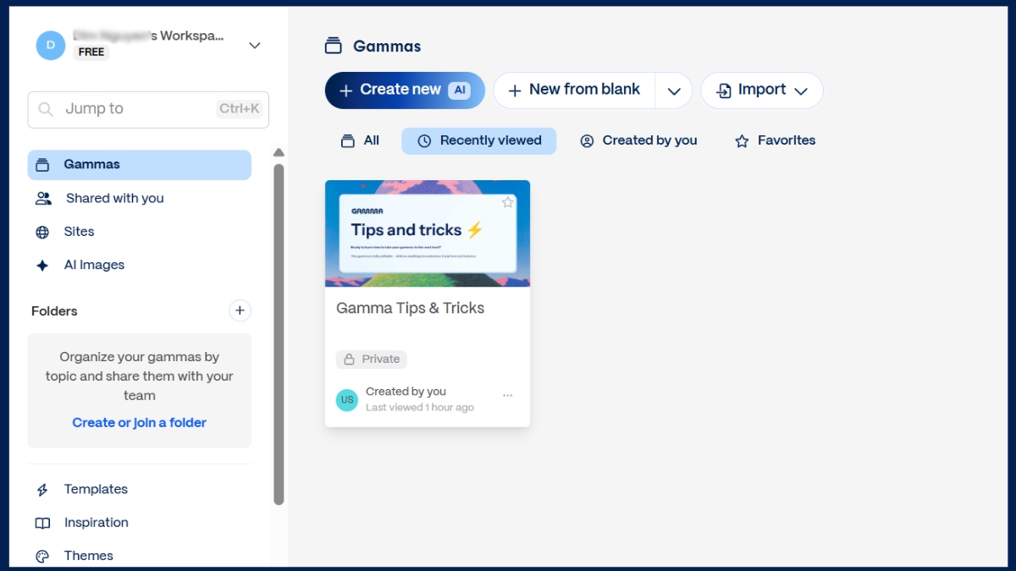The width and height of the screenshot is (1016, 571).
Task: Click the Import file arrow icon
Action: [x=724, y=91]
